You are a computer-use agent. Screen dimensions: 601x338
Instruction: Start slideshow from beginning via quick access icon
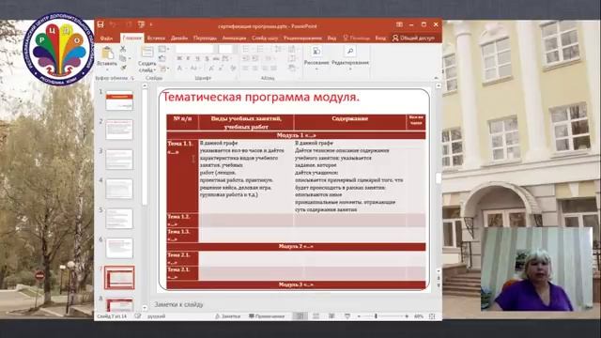click(142, 24)
